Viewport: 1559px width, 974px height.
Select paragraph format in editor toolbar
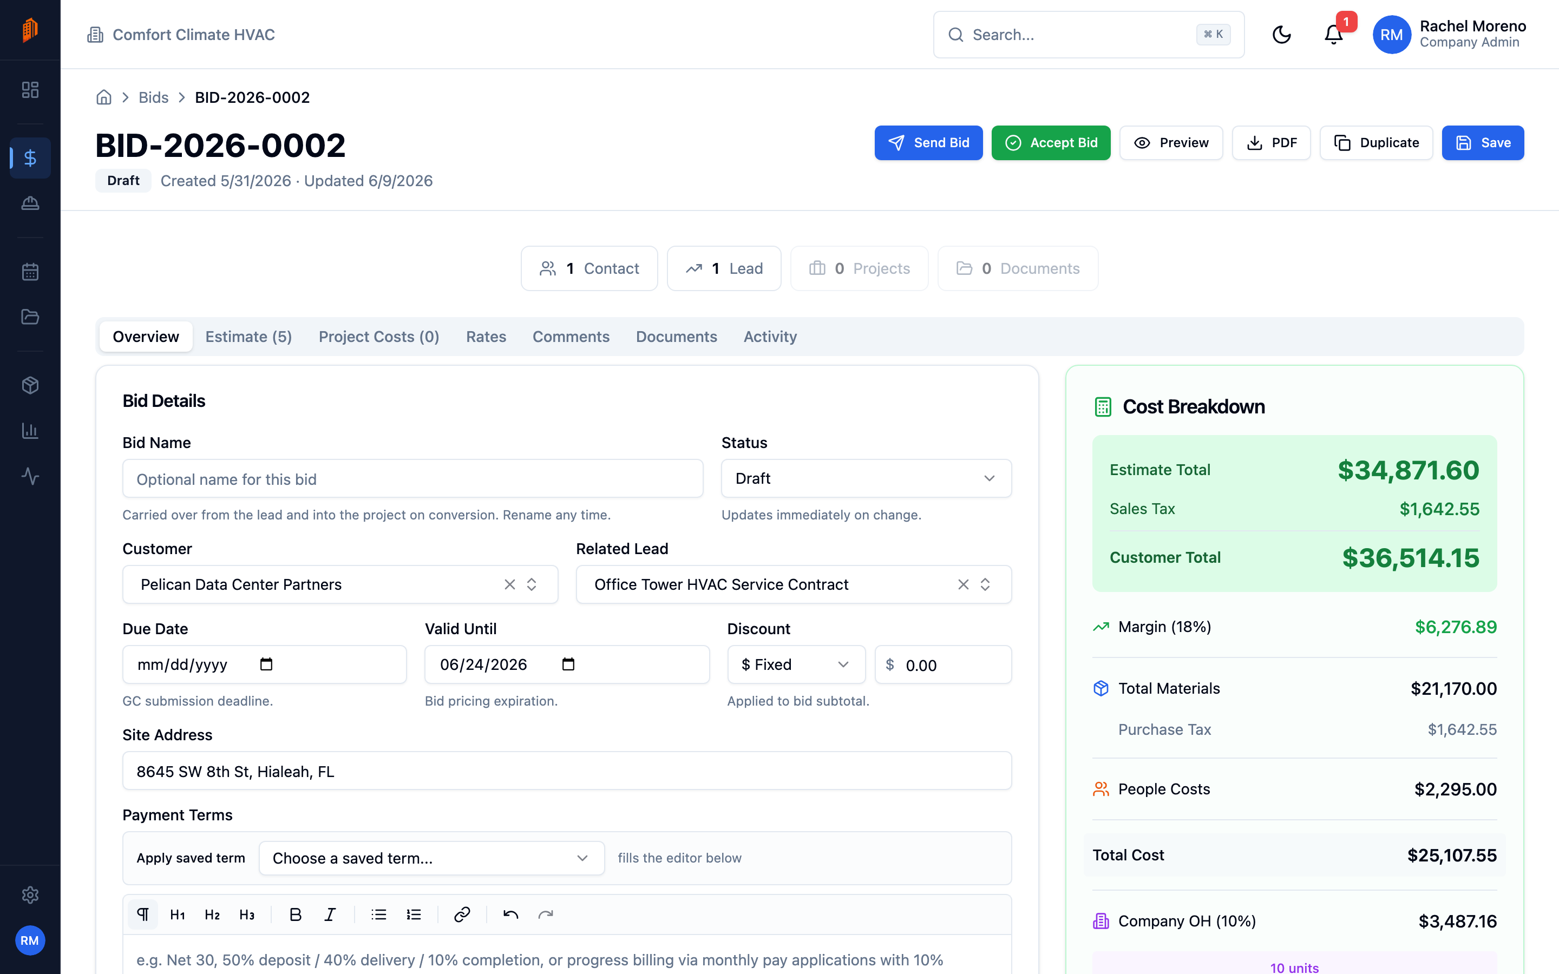(143, 914)
